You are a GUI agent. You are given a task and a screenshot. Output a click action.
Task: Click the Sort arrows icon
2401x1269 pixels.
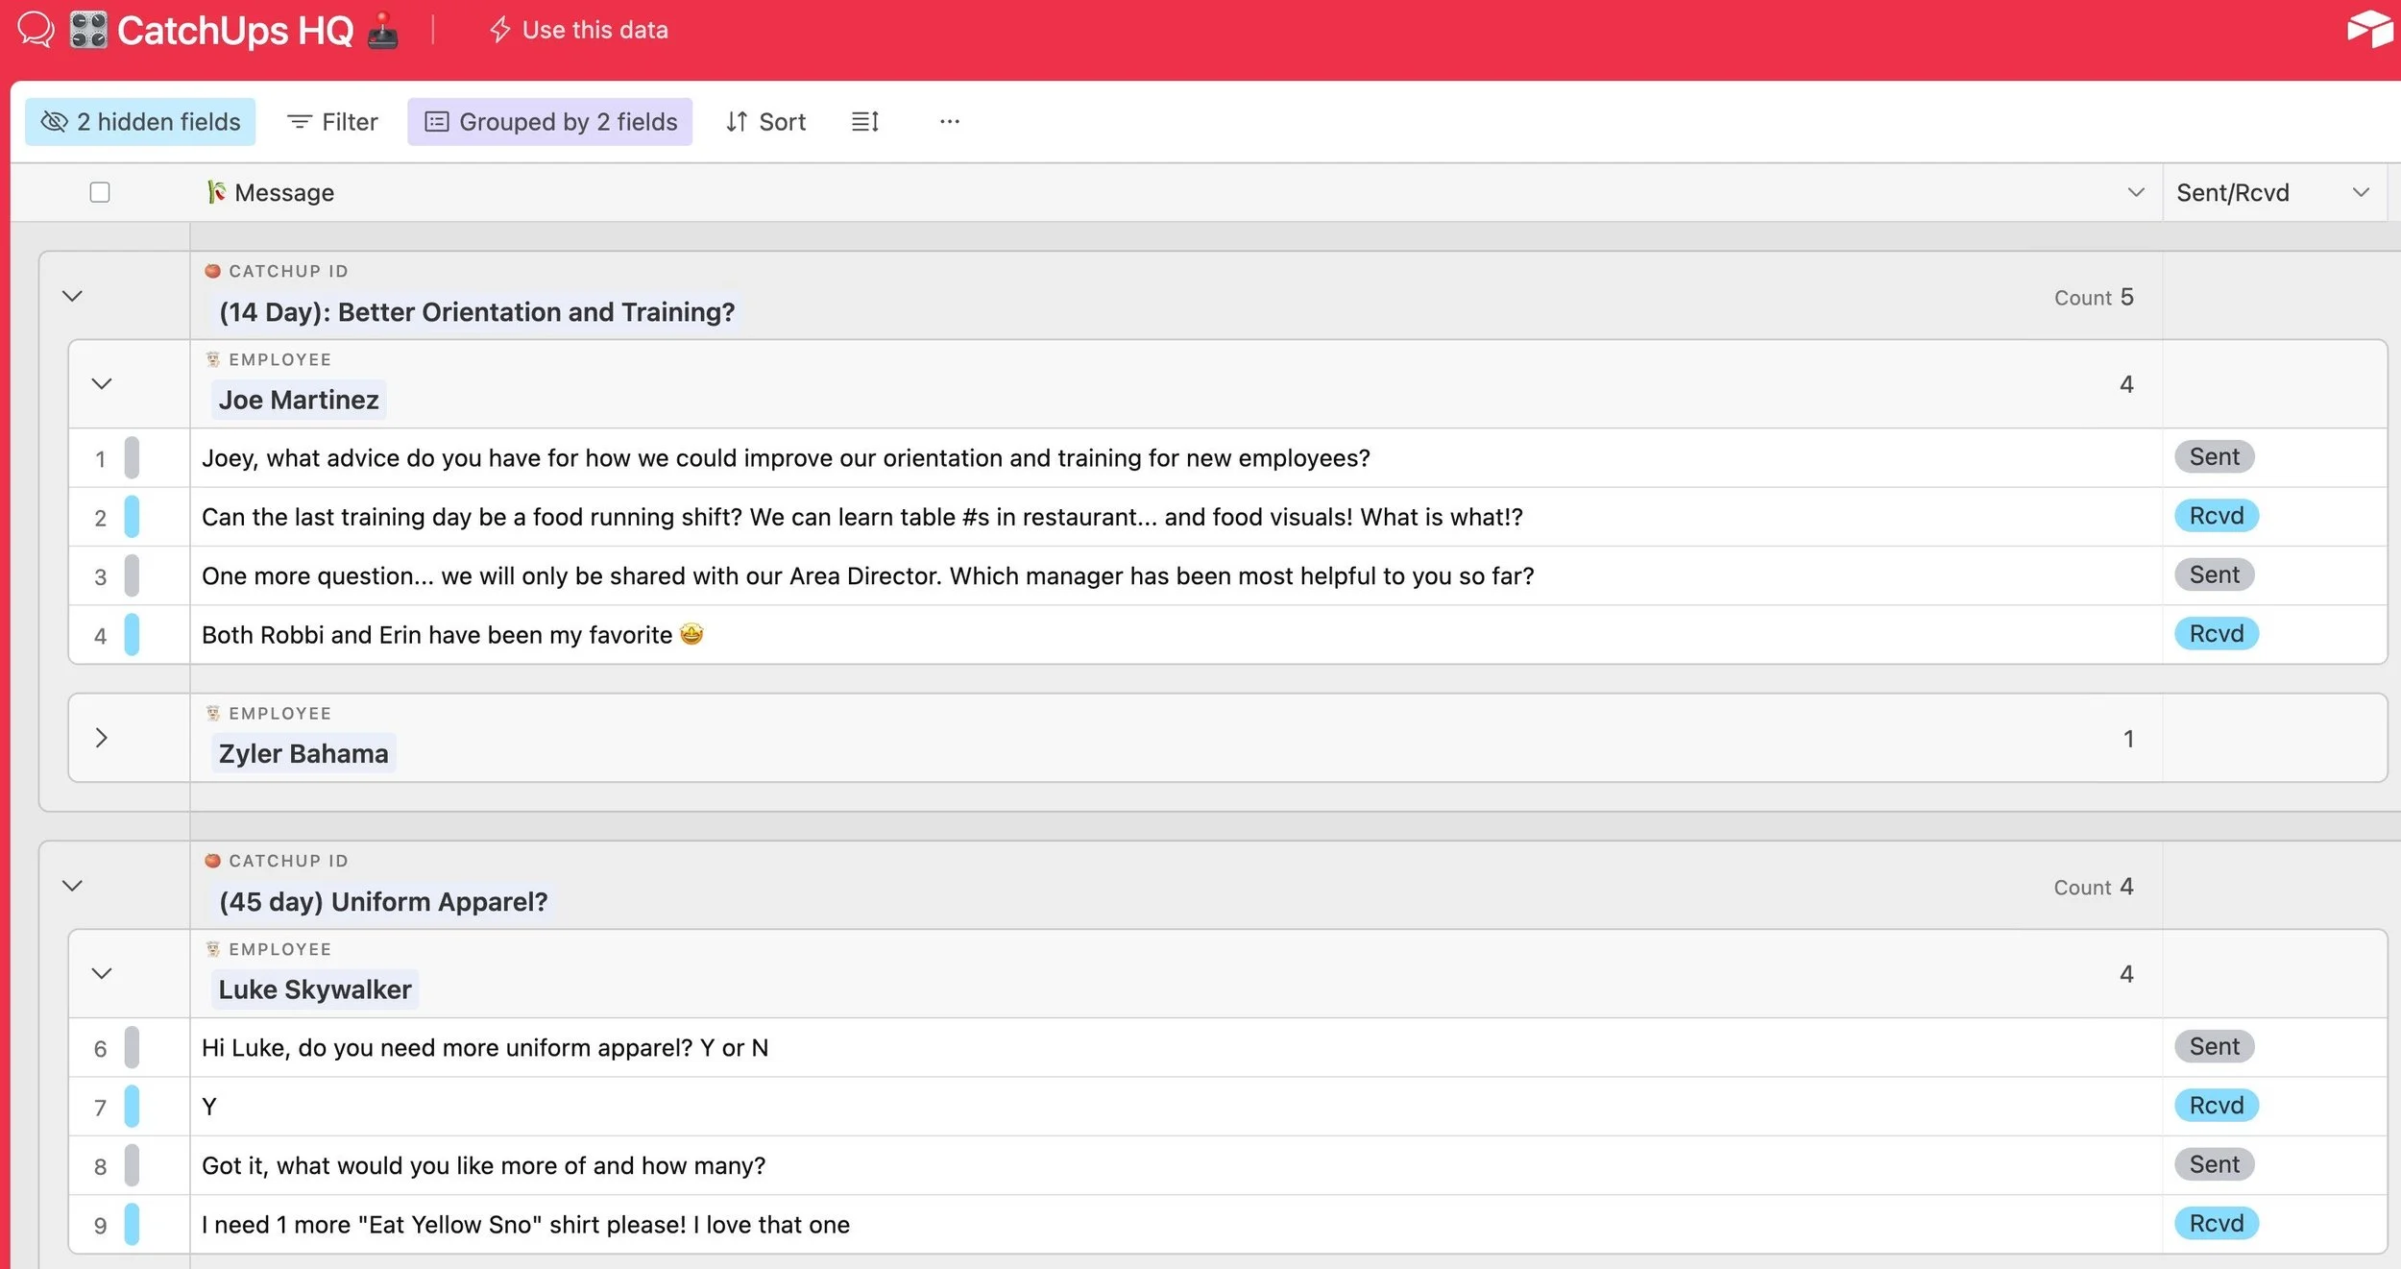[737, 122]
